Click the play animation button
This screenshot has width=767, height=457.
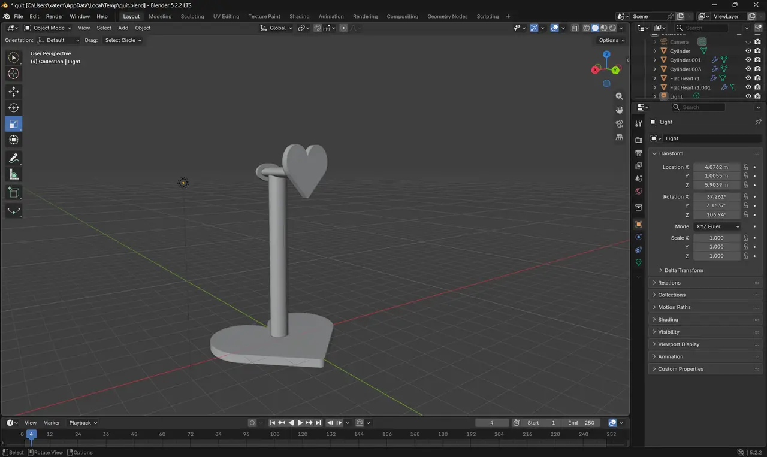coord(300,423)
